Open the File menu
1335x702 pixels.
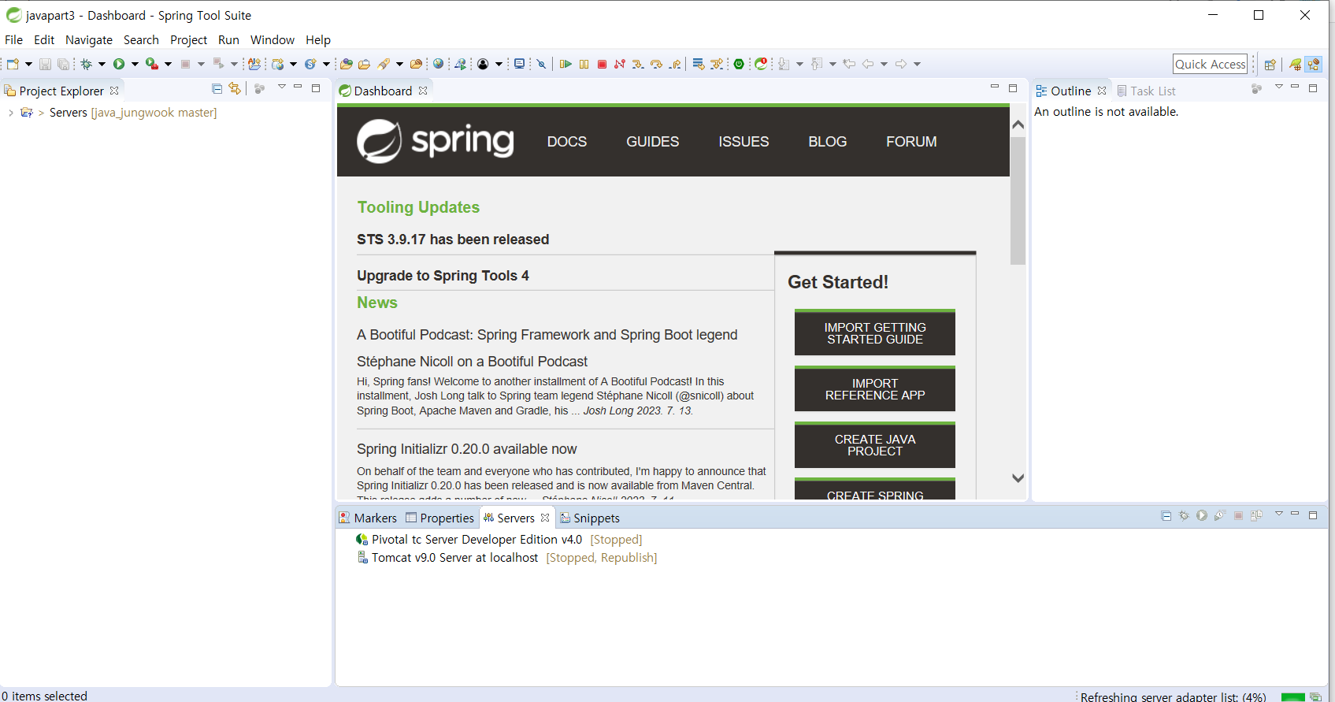click(x=14, y=39)
